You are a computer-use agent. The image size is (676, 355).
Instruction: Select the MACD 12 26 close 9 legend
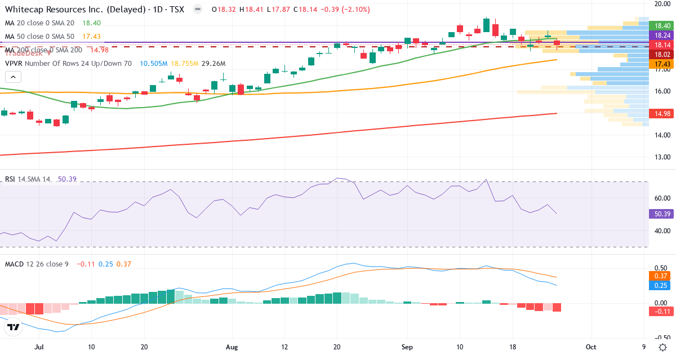pyautogui.click(x=37, y=264)
